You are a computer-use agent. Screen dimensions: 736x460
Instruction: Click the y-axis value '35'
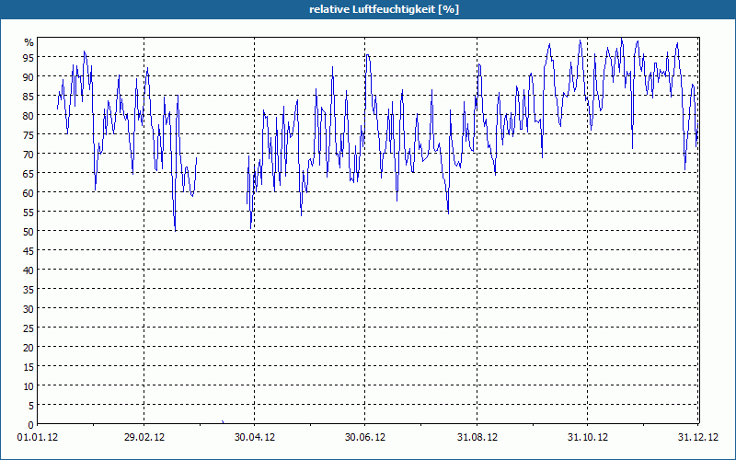29,289
